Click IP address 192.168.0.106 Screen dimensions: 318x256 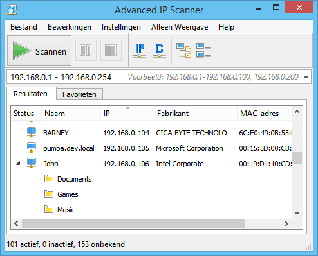pyautogui.click(x=126, y=164)
